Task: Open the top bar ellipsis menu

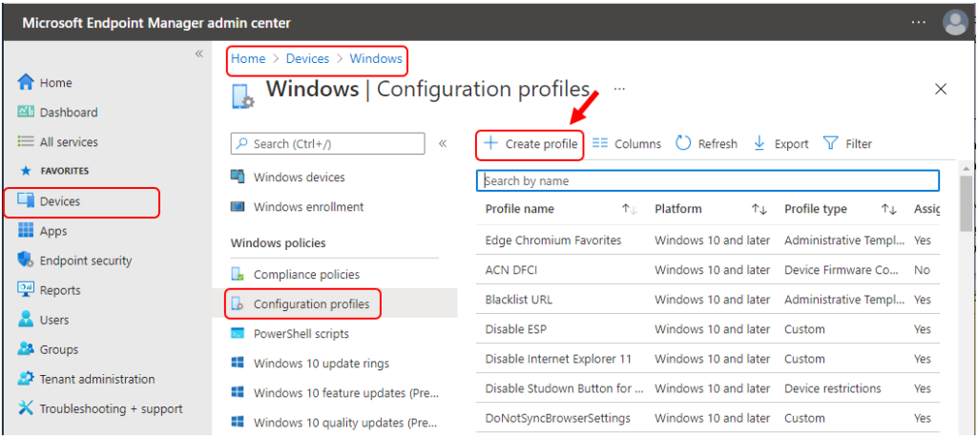Action: point(919,22)
